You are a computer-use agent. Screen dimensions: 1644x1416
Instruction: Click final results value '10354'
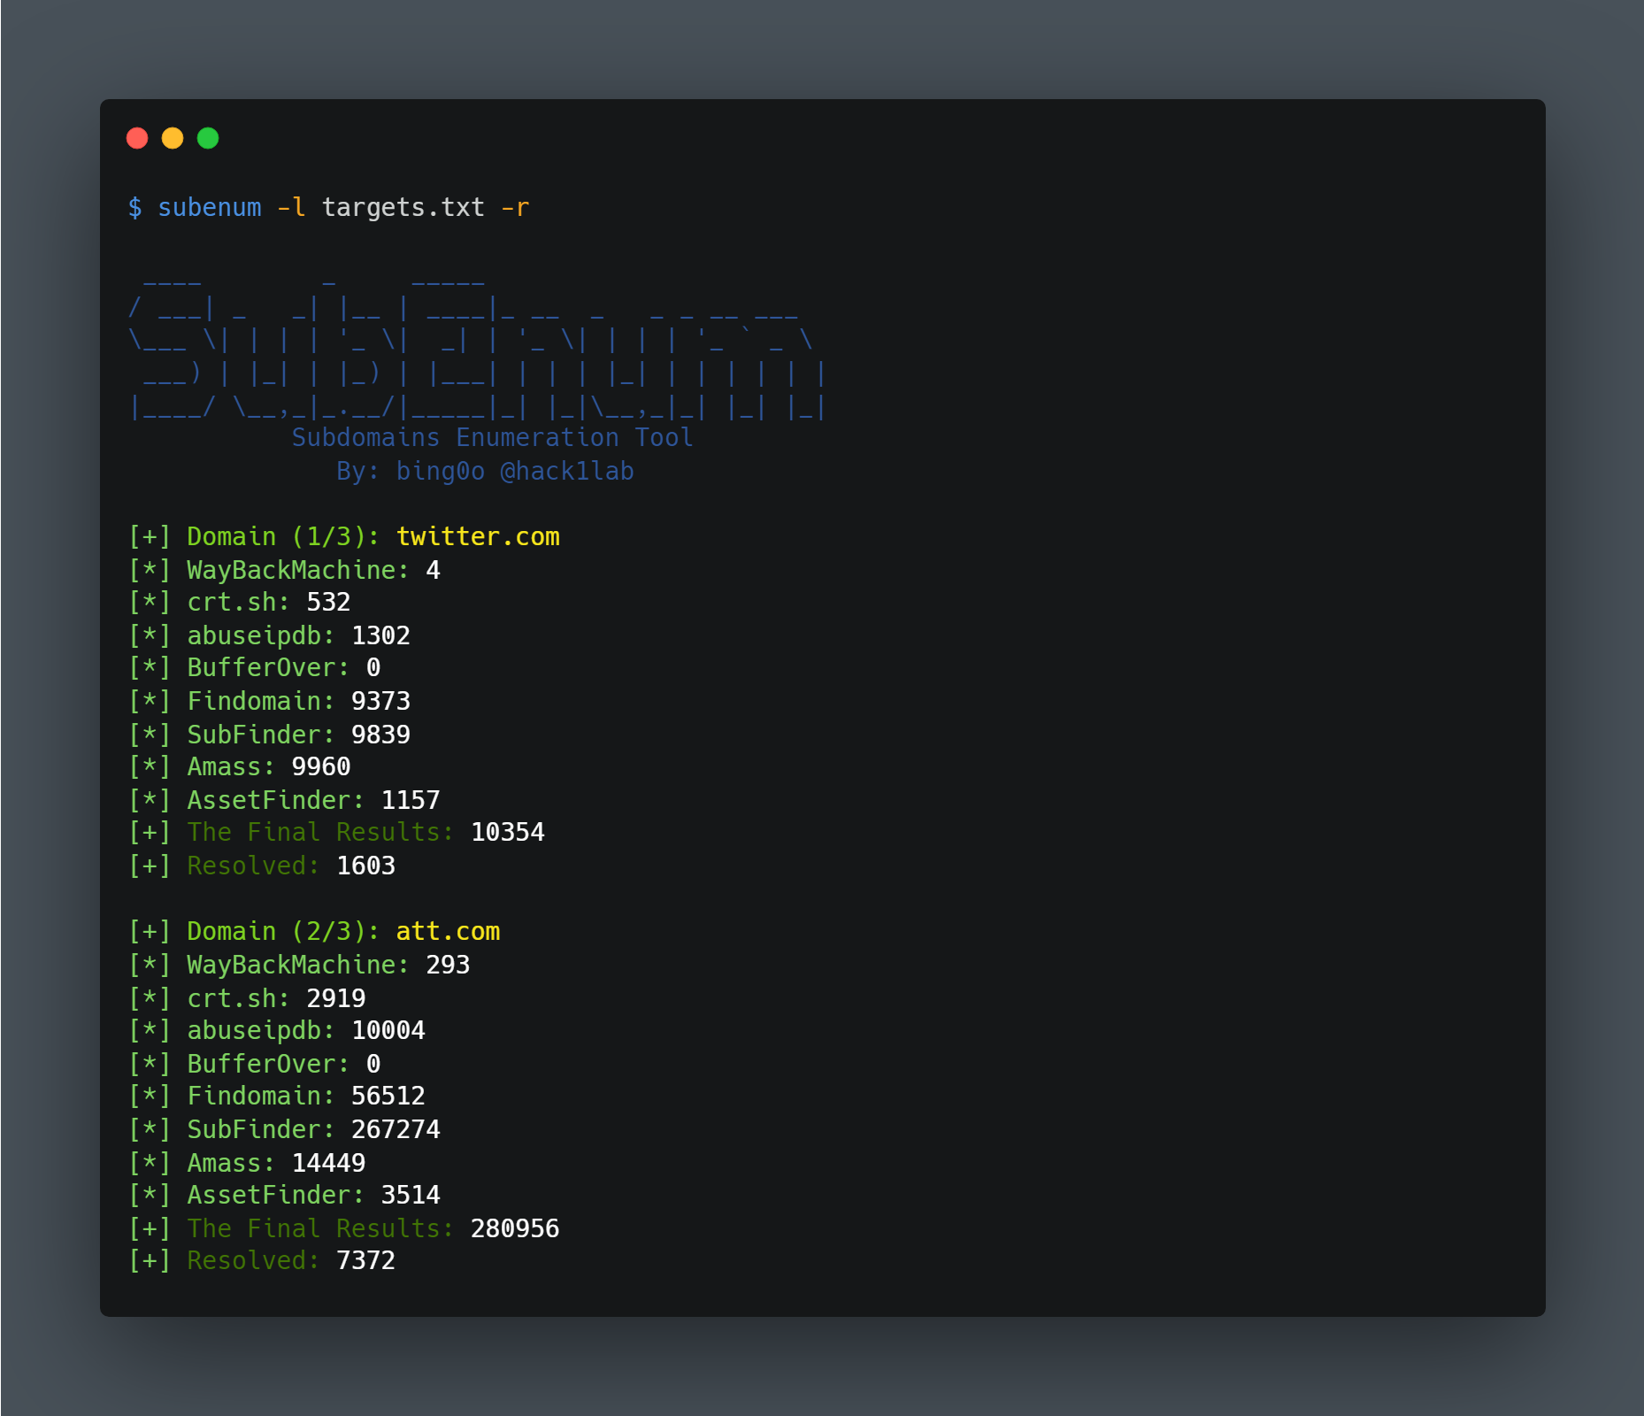click(x=508, y=832)
